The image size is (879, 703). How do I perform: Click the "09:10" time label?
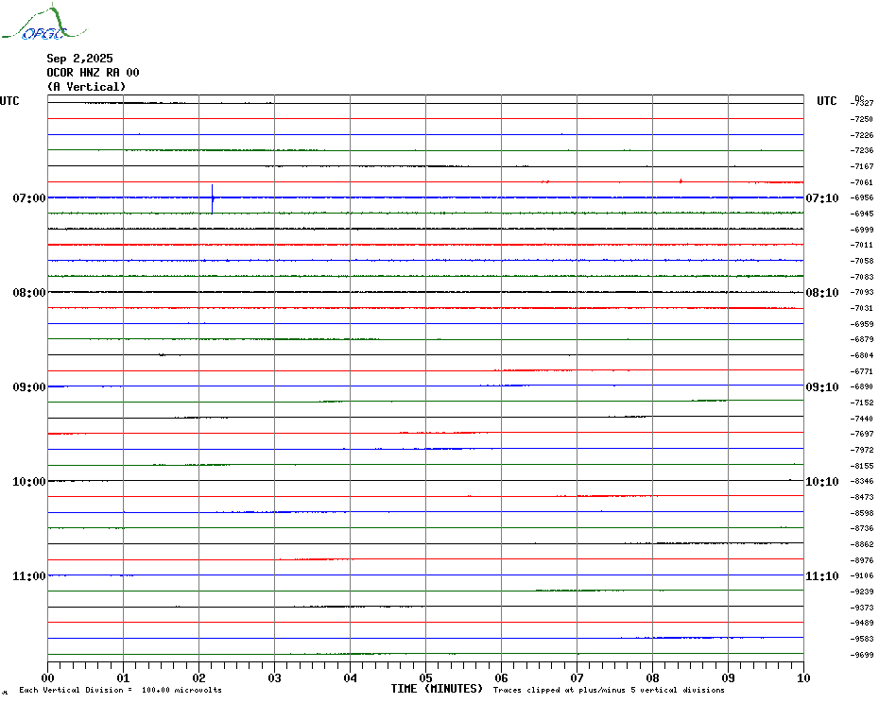point(822,387)
